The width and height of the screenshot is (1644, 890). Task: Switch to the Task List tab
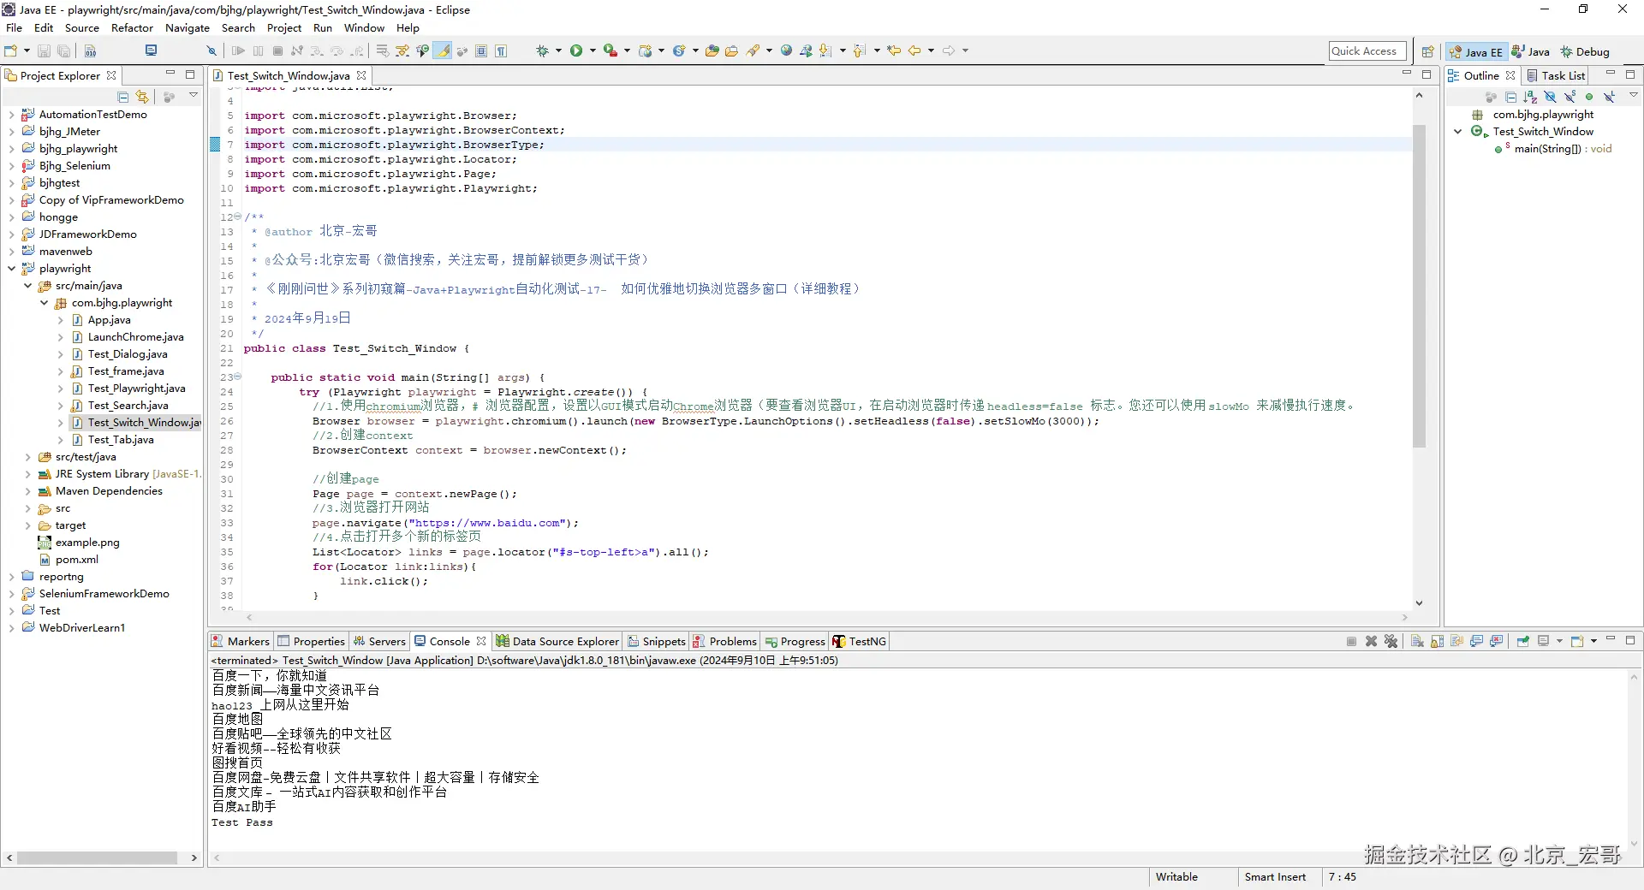[1556, 75]
